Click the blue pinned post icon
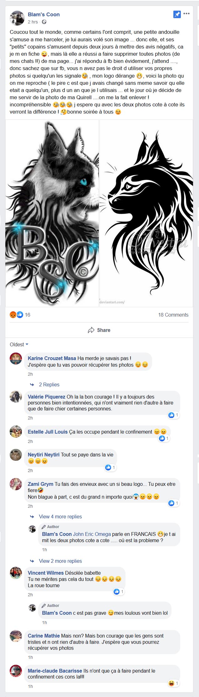Viewport: 199px width, 697px height. pyautogui.click(x=177, y=14)
